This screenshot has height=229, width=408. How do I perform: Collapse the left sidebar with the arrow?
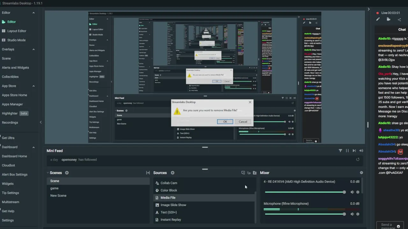point(40,122)
